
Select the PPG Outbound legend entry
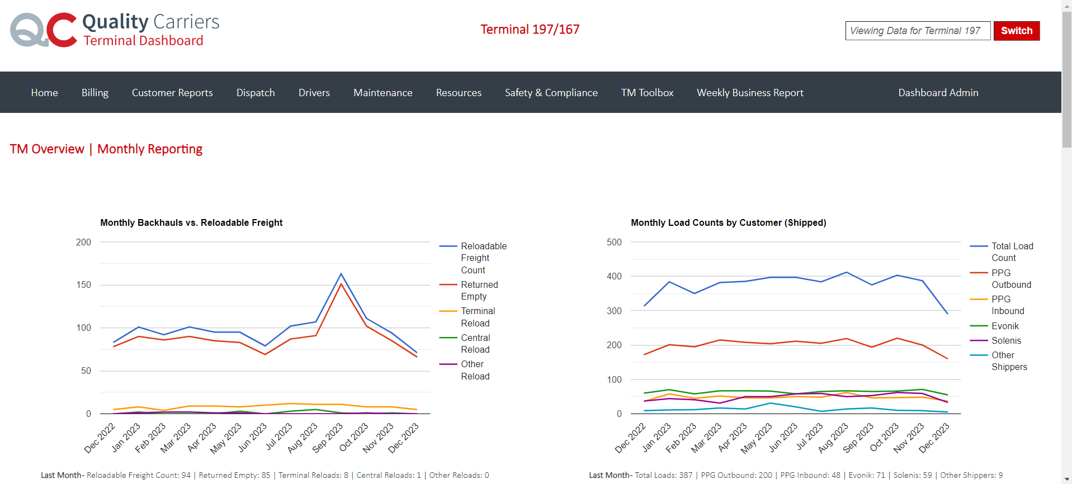click(1001, 278)
